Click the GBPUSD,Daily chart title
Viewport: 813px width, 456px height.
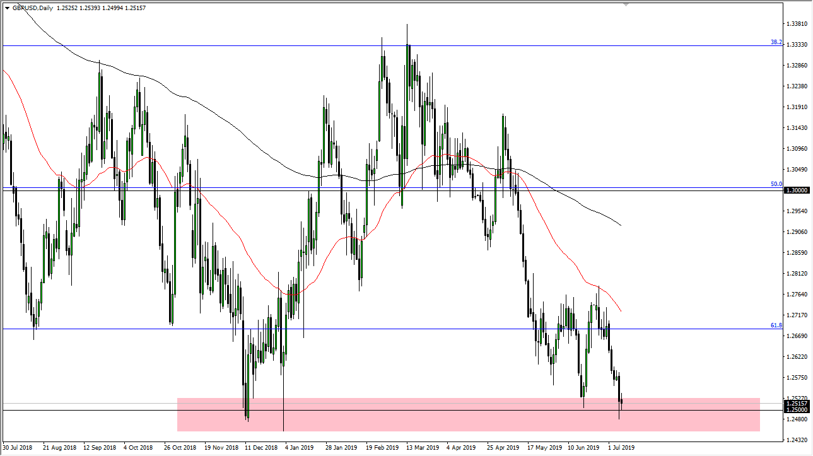(34, 8)
